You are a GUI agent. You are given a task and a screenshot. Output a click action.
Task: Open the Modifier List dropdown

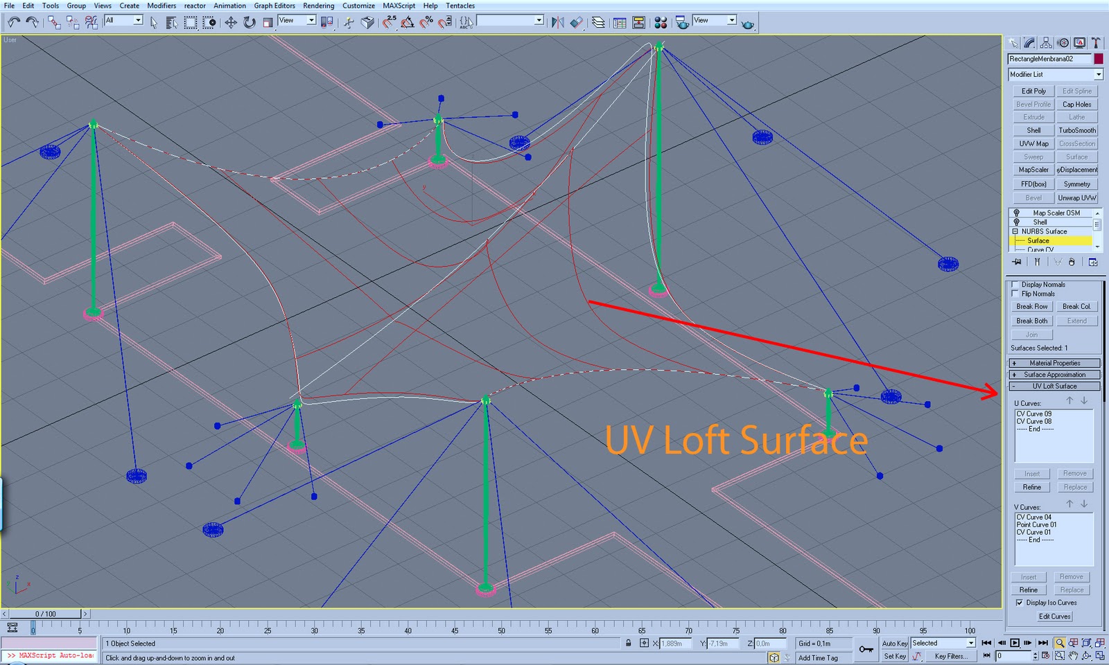(x=1055, y=74)
